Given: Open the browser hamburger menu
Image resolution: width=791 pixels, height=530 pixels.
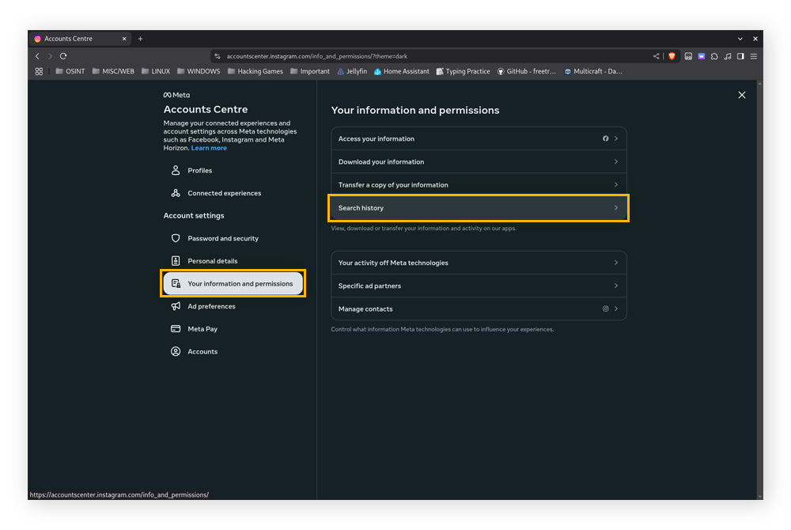Looking at the screenshot, I should click(754, 56).
